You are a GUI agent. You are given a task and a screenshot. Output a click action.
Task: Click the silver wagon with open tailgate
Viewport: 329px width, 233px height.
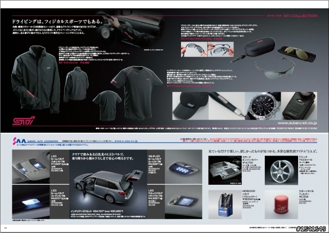(x=108, y=187)
